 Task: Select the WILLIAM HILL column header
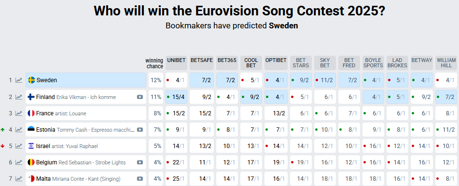[x=446, y=63]
